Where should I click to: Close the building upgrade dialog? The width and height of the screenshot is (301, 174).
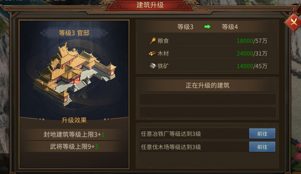click(293, 22)
